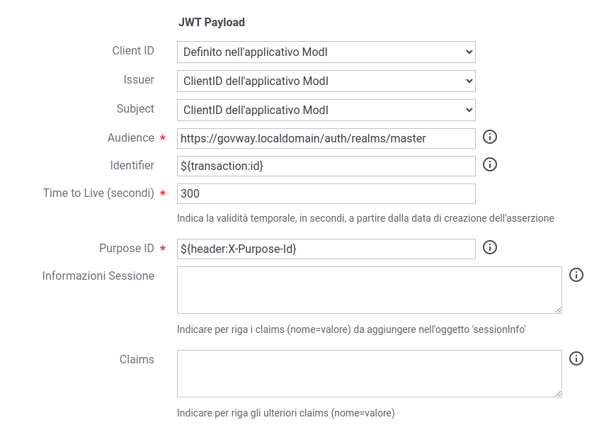Show info for the Audience field
The image size is (599, 425).
point(490,137)
